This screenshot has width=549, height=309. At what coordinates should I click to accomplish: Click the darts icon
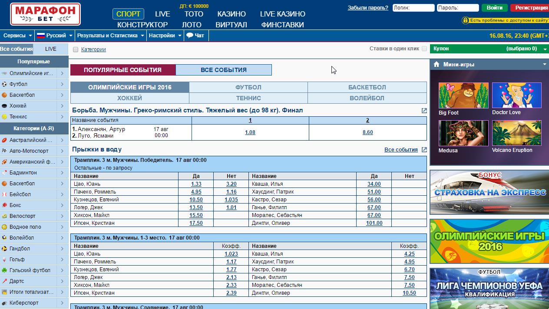(4, 281)
